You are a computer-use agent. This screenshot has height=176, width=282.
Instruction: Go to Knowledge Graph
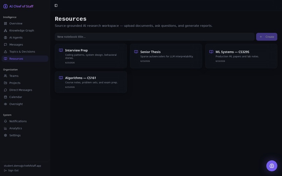pos(25,30)
